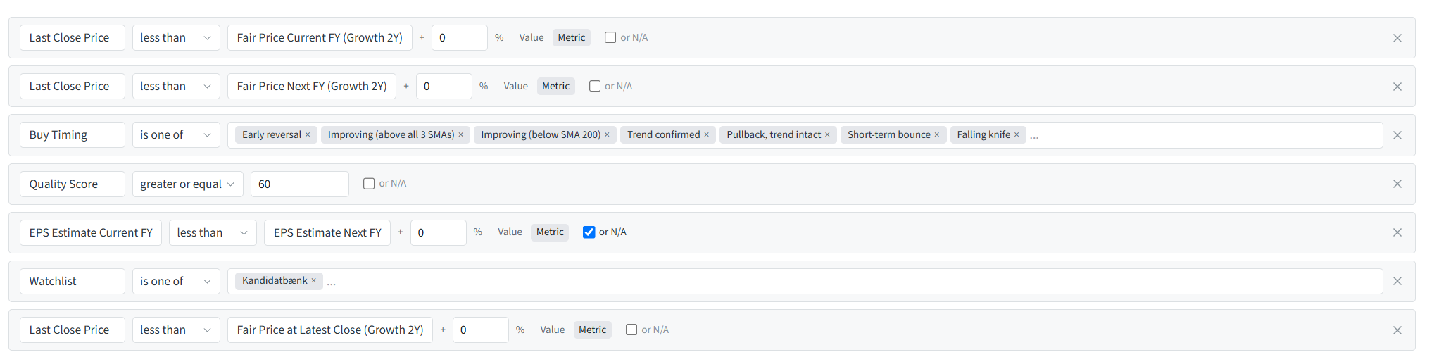The width and height of the screenshot is (1434, 357).
Task: Open 'less than' dropdown in Fair Price Current FY row
Action: [176, 38]
